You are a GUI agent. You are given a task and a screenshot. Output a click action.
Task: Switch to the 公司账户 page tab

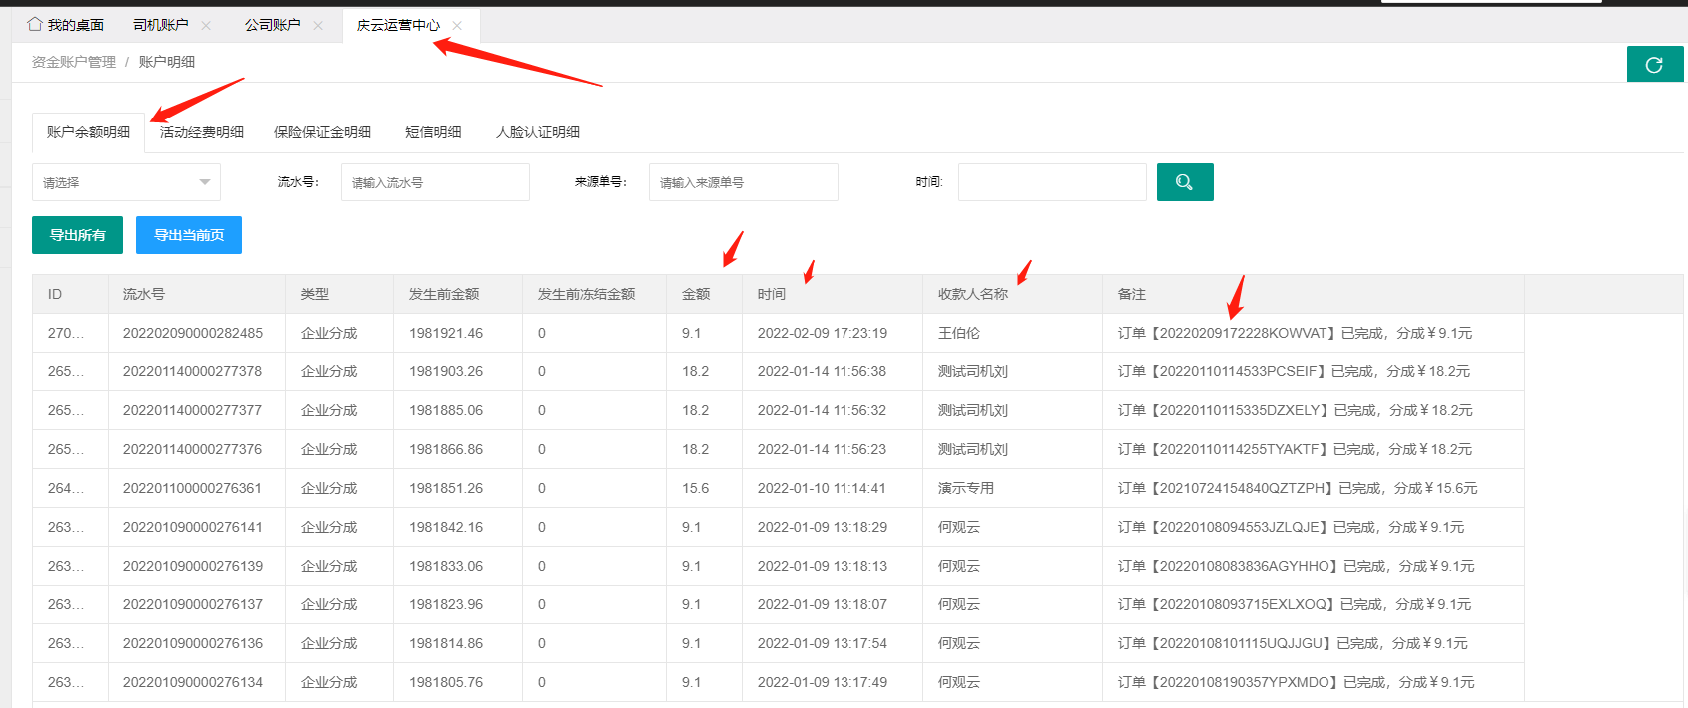pyautogui.click(x=272, y=25)
